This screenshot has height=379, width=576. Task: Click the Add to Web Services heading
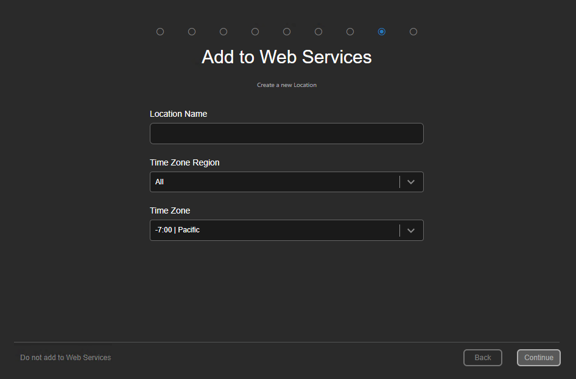point(287,57)
